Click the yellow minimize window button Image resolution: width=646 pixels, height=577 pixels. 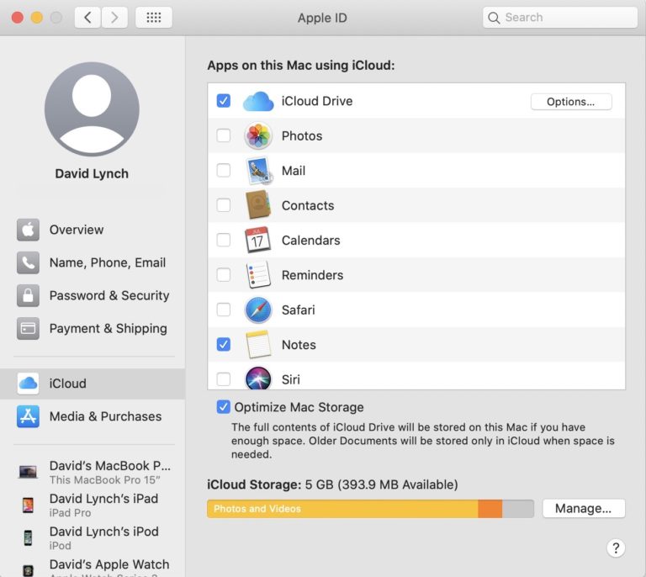point(37,18)
